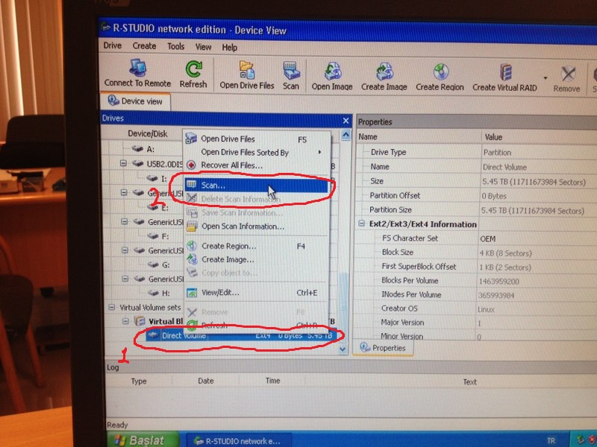This screenshot has height=447, width=597.
Task: Click the Partition Offset property row
Action: pos(477,196)
